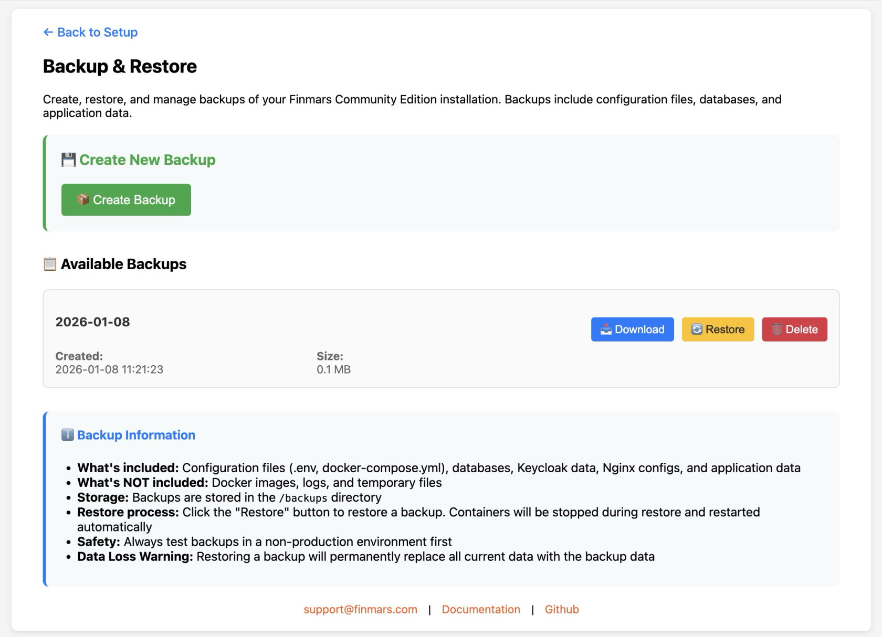
Task: Click the back arrow icon beside Back to Setup
Action: [48, 33]
